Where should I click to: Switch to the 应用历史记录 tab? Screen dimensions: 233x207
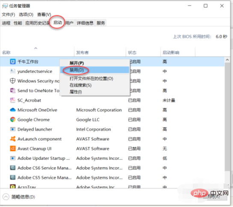pos(37,23)
